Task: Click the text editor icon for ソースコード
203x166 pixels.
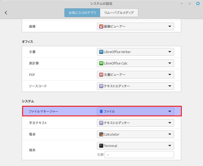Action: 101,86
